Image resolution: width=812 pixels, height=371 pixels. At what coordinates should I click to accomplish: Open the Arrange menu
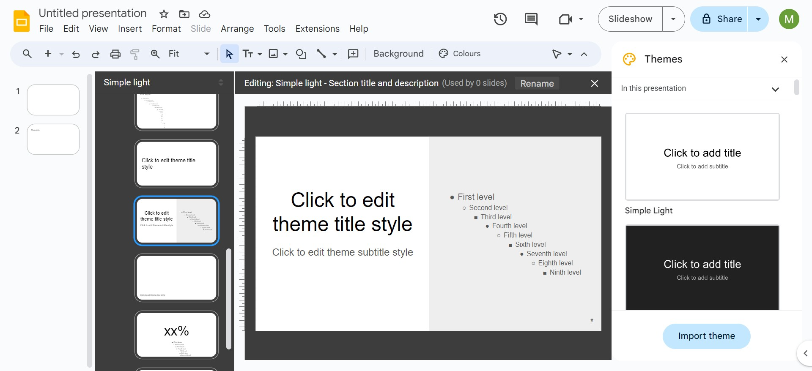[237, 29]
